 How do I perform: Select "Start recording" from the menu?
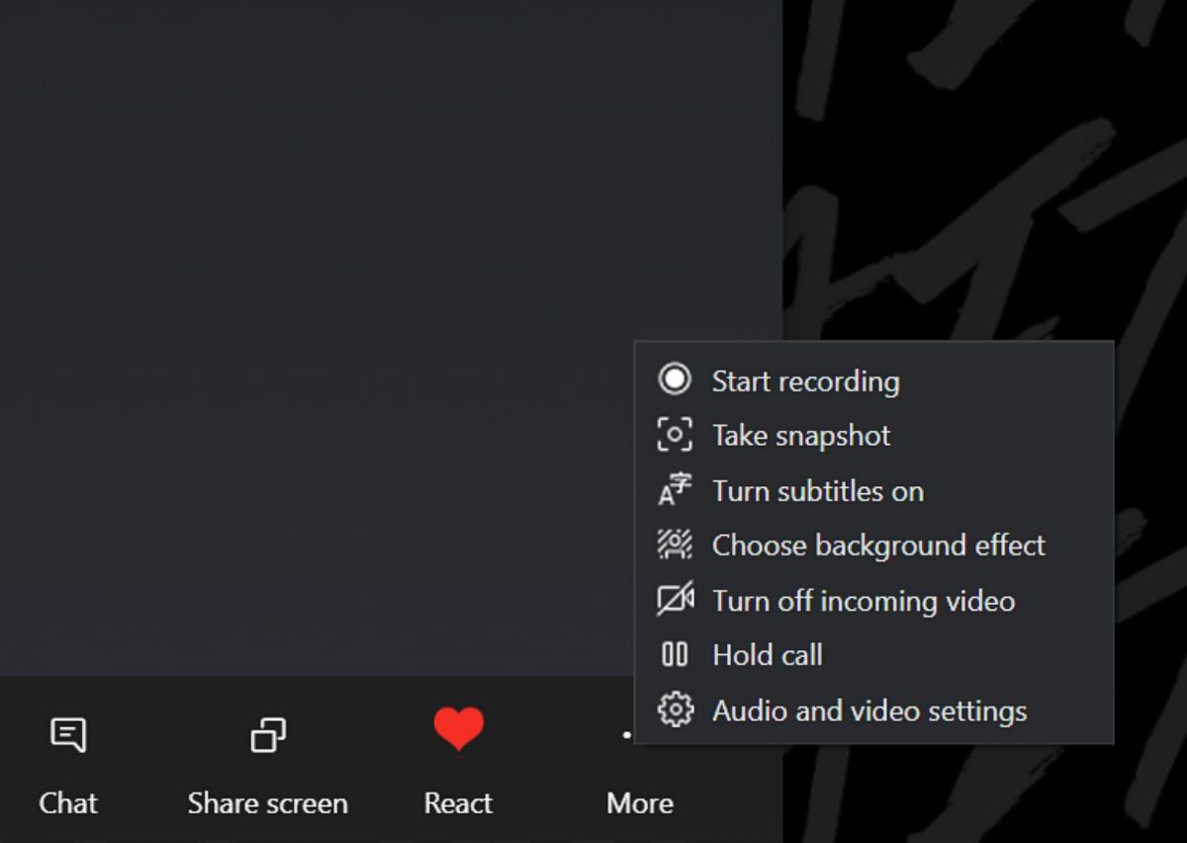(805, 381)
